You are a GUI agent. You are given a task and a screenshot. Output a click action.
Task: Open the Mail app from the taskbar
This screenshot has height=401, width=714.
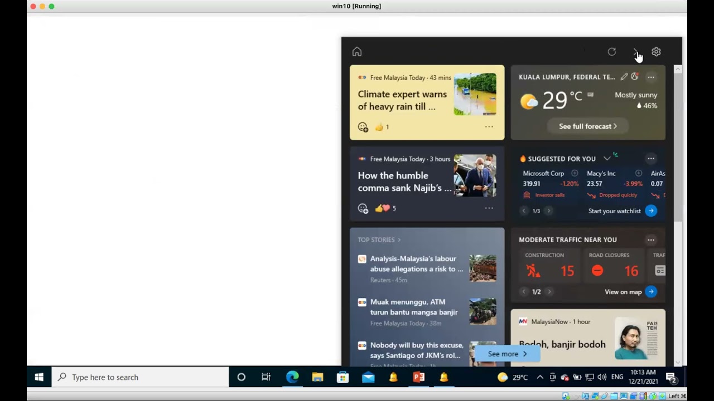(368, 377)
